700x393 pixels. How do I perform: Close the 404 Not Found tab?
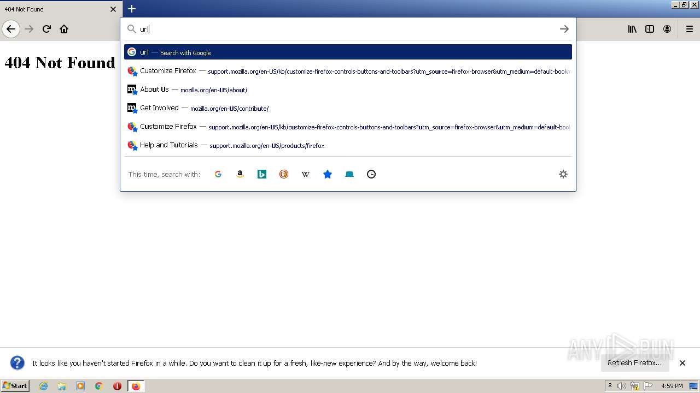click(113, 9)
